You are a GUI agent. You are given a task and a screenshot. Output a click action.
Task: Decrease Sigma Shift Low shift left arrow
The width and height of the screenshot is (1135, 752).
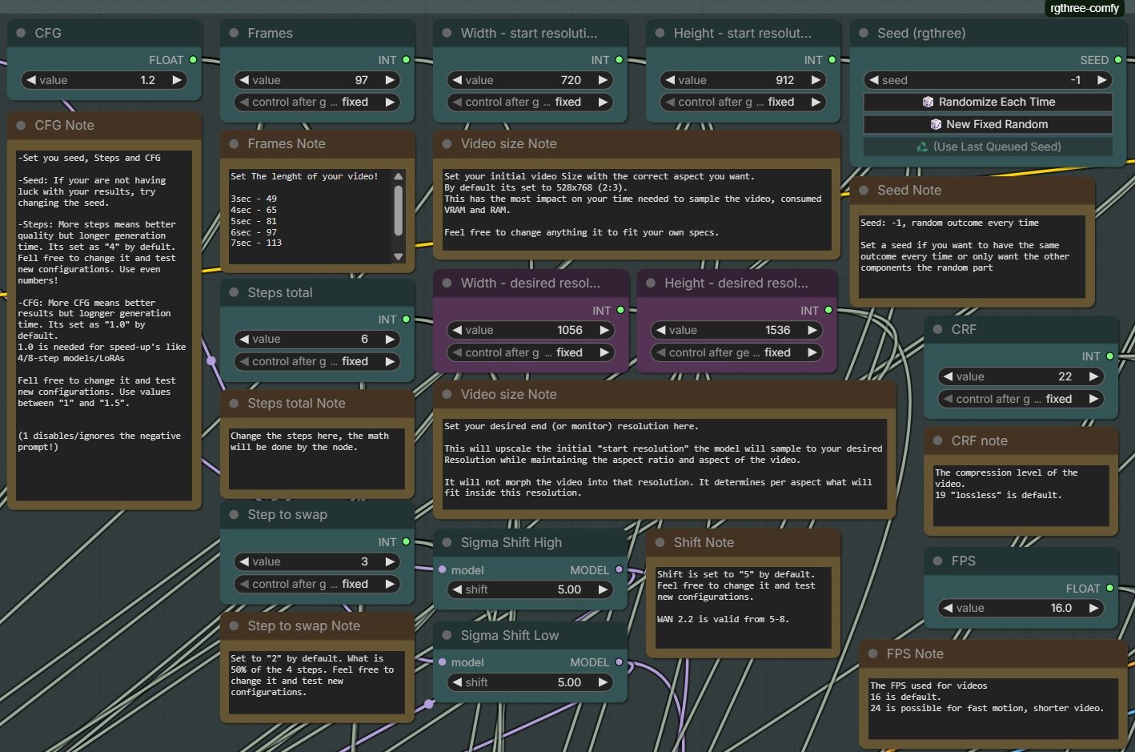(x=457, y=682)
